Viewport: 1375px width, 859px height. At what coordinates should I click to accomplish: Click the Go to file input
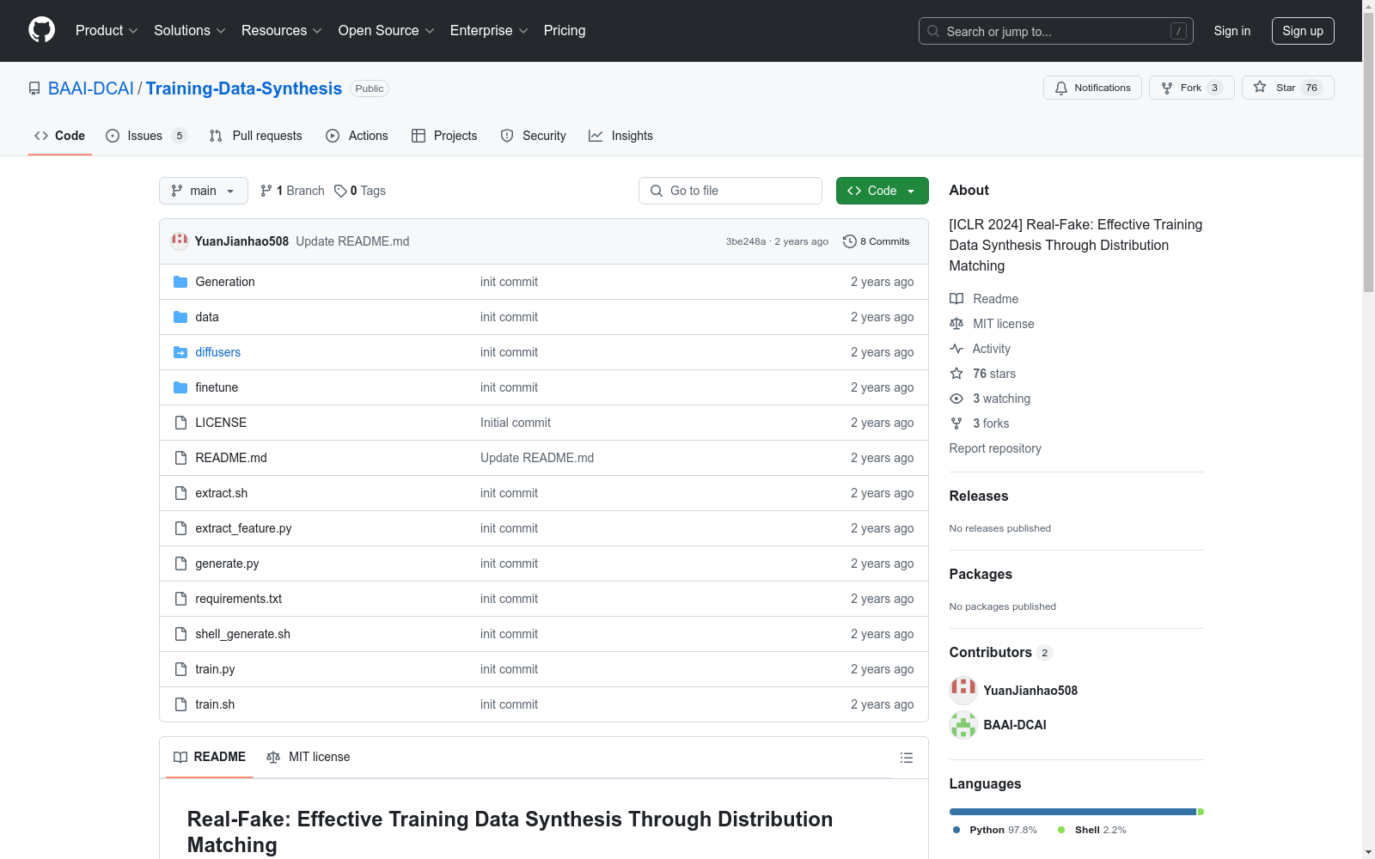tap(730, 191)
